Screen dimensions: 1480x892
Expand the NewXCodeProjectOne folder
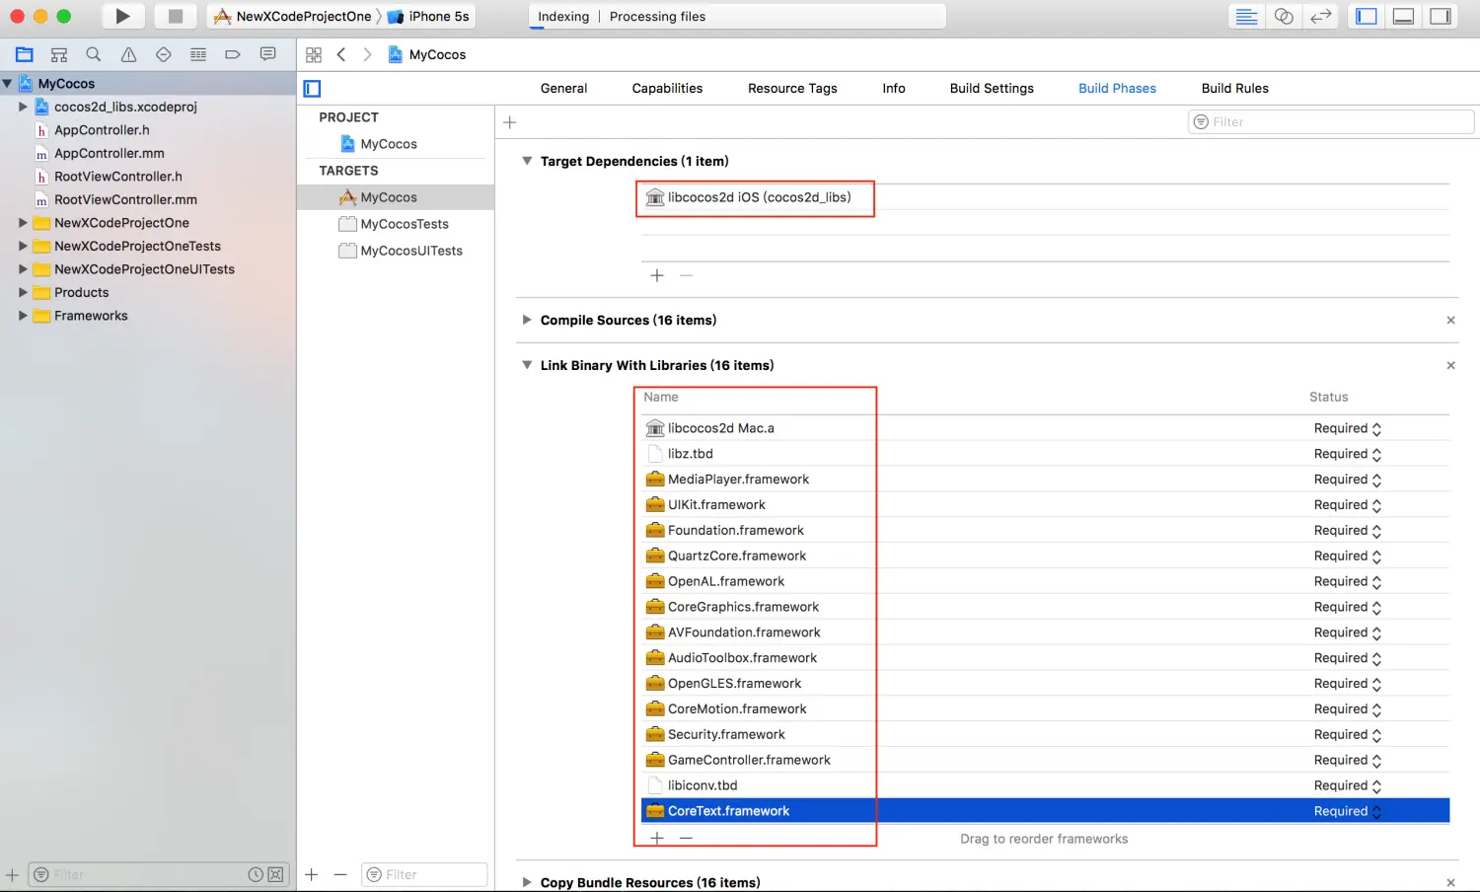(23, 223)
